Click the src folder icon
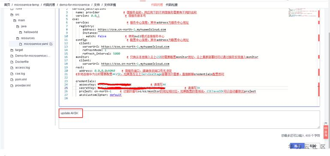330x156 pixels. 12,14
